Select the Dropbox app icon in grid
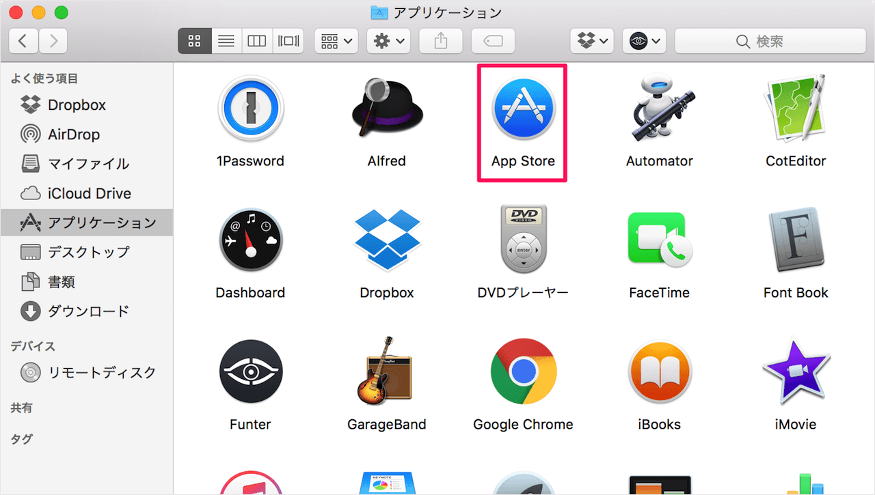This screenshot has height=495, width=875. (387, 240)
